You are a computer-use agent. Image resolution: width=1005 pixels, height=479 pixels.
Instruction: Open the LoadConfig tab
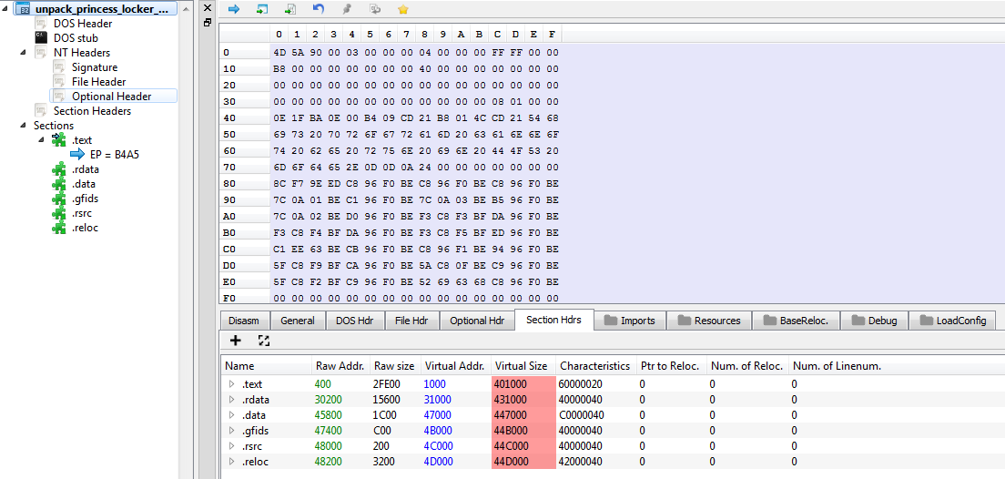pyautogui.click(x=952, y=321)
